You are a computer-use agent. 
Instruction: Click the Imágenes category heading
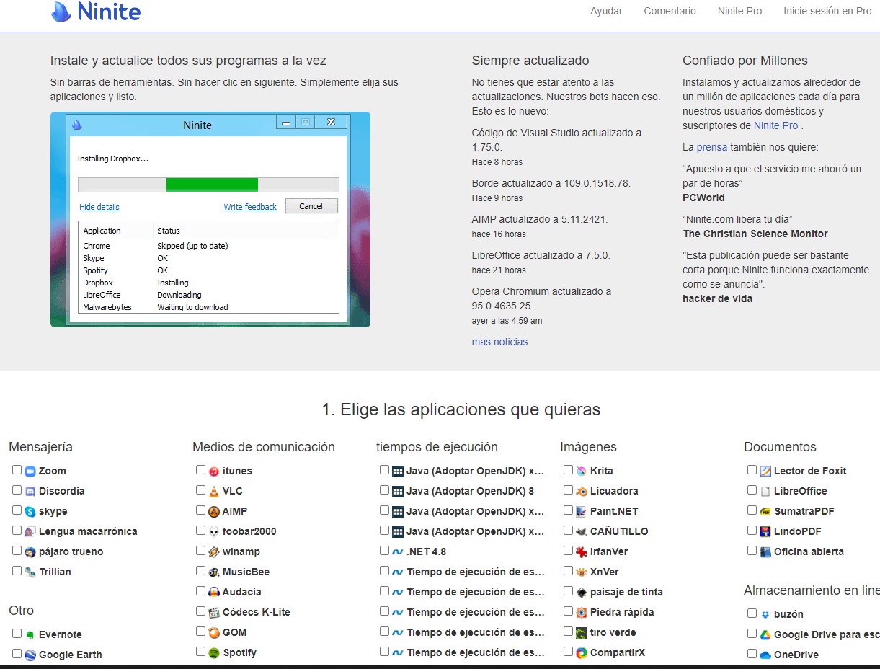(x=588, y=447)
